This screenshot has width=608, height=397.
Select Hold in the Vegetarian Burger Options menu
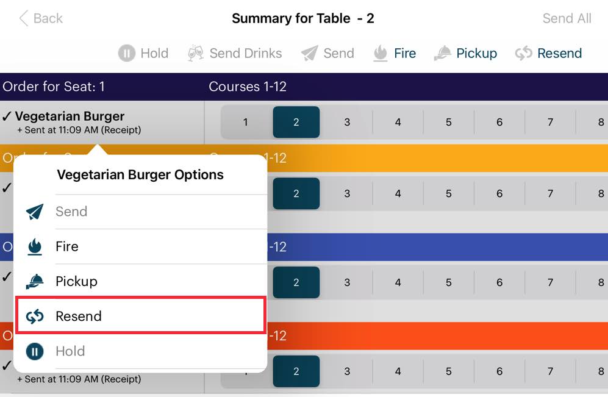point(70,351)
